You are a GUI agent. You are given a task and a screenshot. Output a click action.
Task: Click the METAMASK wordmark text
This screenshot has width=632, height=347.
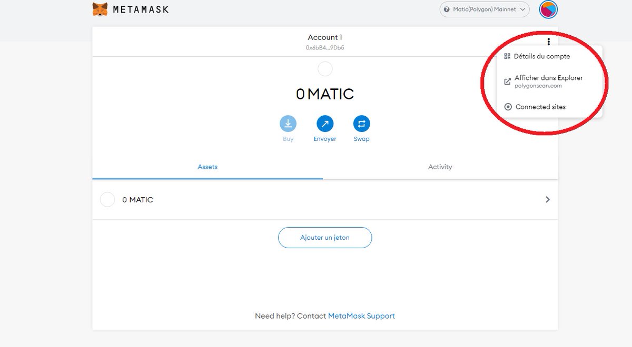141,9
